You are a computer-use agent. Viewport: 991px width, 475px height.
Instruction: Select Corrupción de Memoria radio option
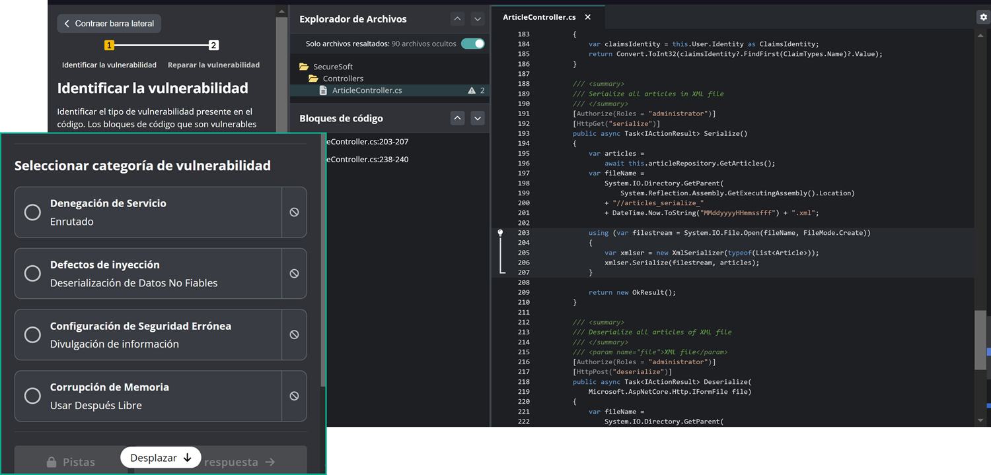tap(32, 396)
